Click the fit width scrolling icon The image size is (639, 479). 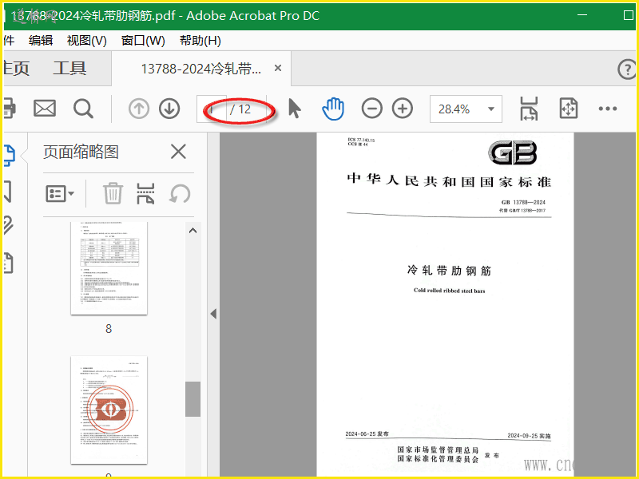[529, 109]
